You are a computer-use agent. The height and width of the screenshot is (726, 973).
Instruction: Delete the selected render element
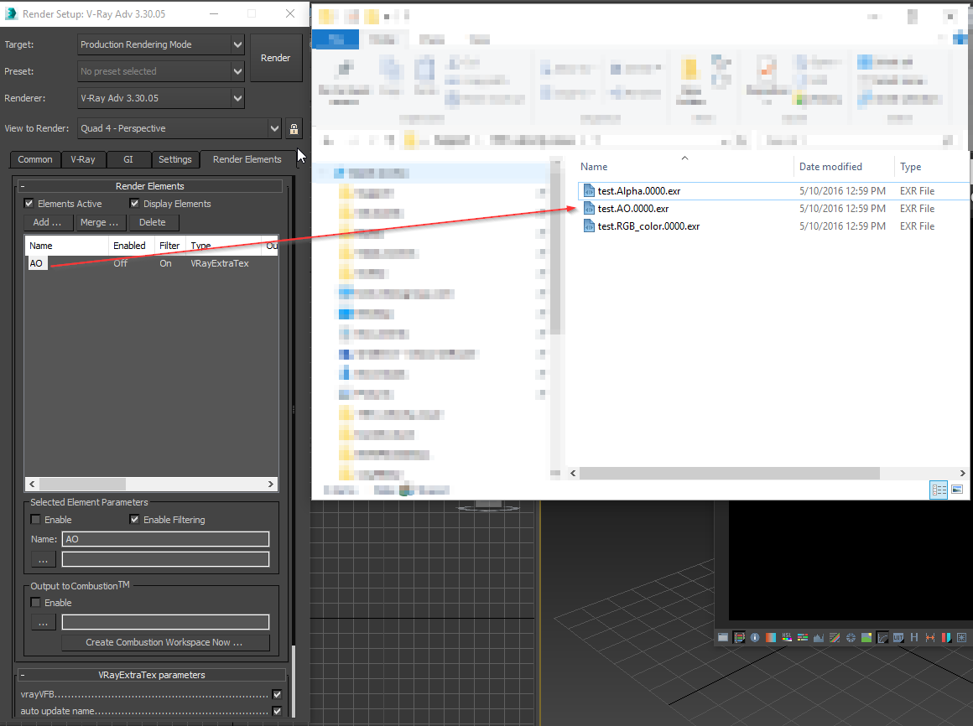[152, 222]
